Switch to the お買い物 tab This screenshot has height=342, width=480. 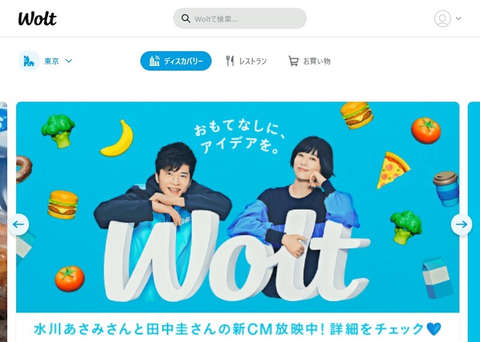310,61
